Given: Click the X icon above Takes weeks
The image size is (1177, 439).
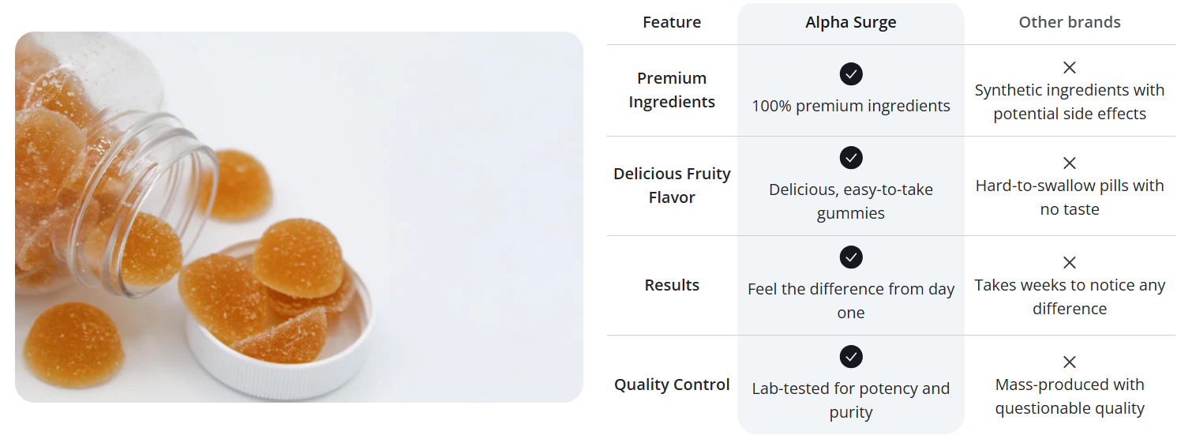Looking at the screenshot, I should pos(1070,263).
